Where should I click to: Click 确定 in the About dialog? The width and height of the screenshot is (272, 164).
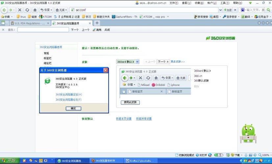pos(73,108)
